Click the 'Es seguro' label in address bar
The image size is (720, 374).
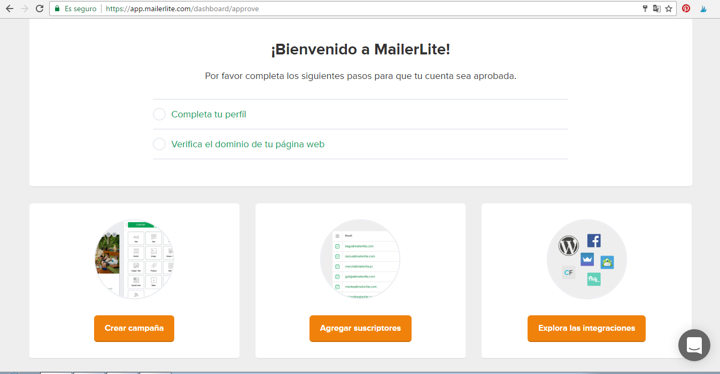coord(81,9)
